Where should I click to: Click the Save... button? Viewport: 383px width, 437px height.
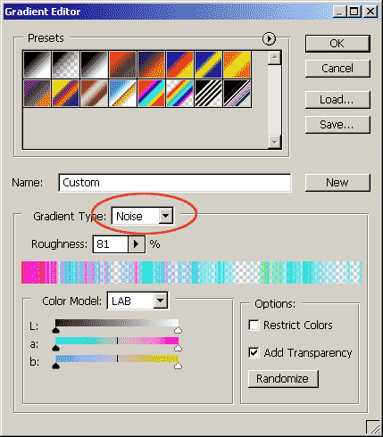tap(337, 125)
